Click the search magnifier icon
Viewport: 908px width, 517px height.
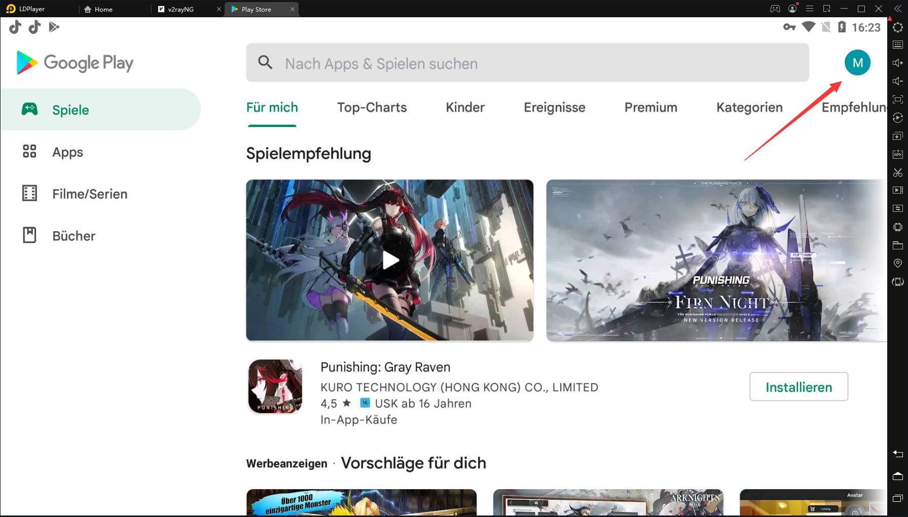(265, 62)
